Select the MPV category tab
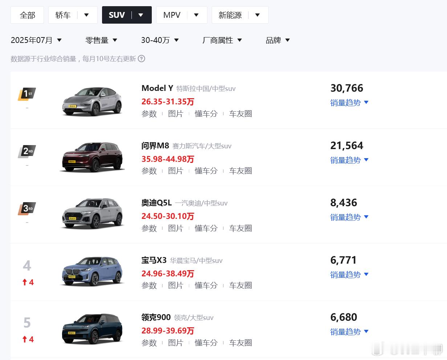Image resolution: width=447 pixels, height=360 pixels. pyautogui.click(x=172, y=15)
